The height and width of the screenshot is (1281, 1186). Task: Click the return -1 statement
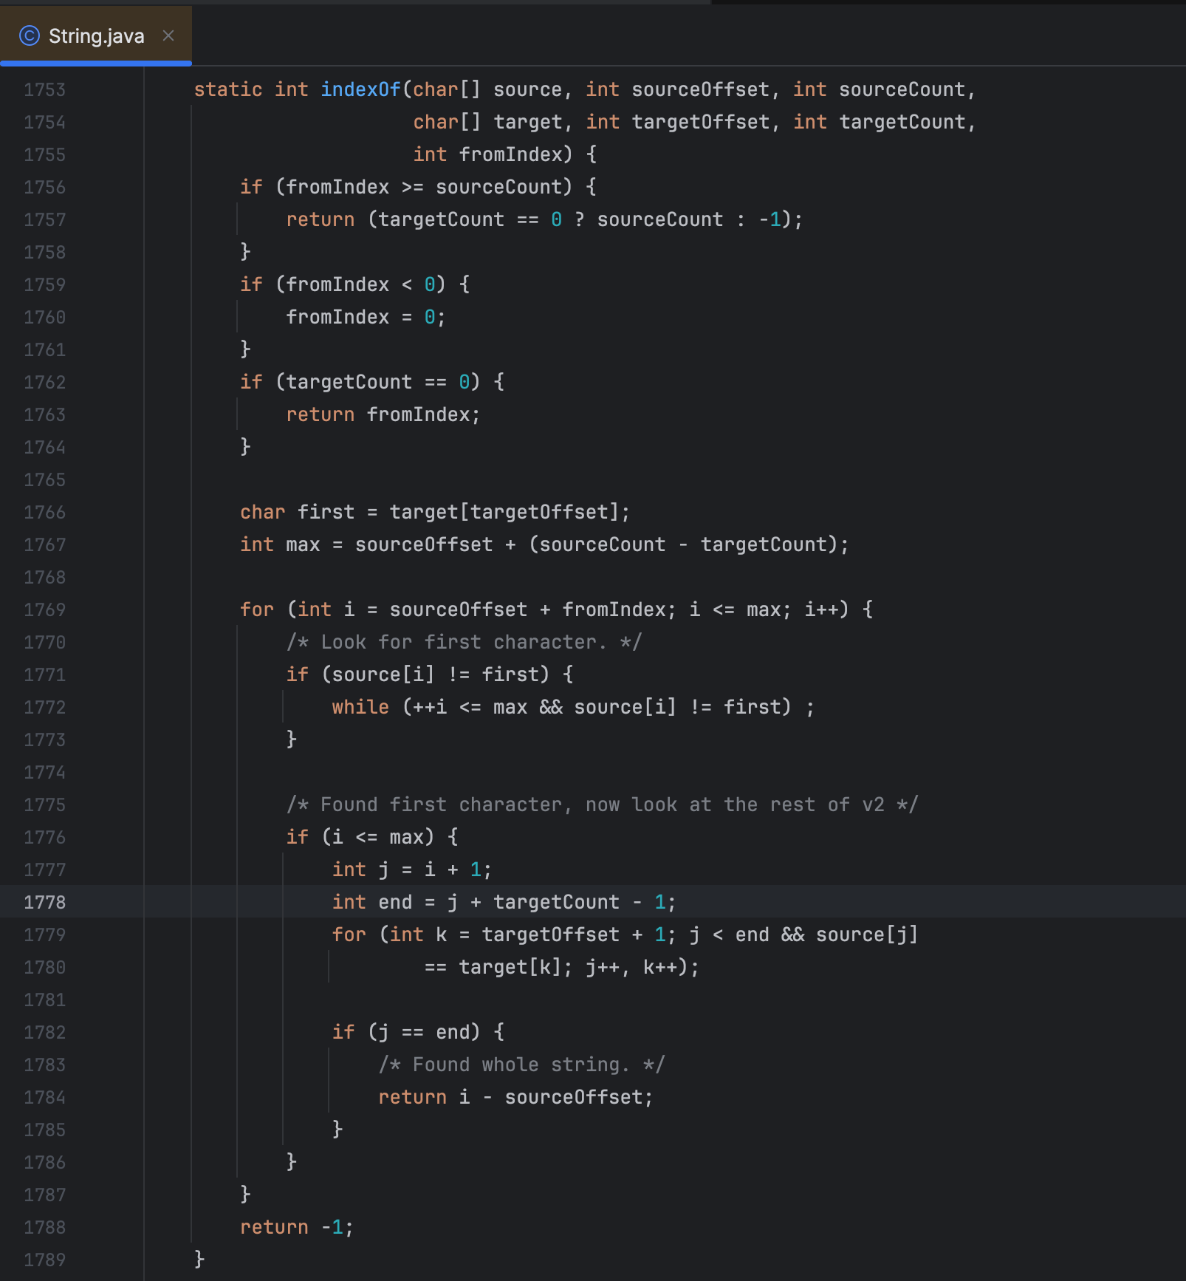295,1227
